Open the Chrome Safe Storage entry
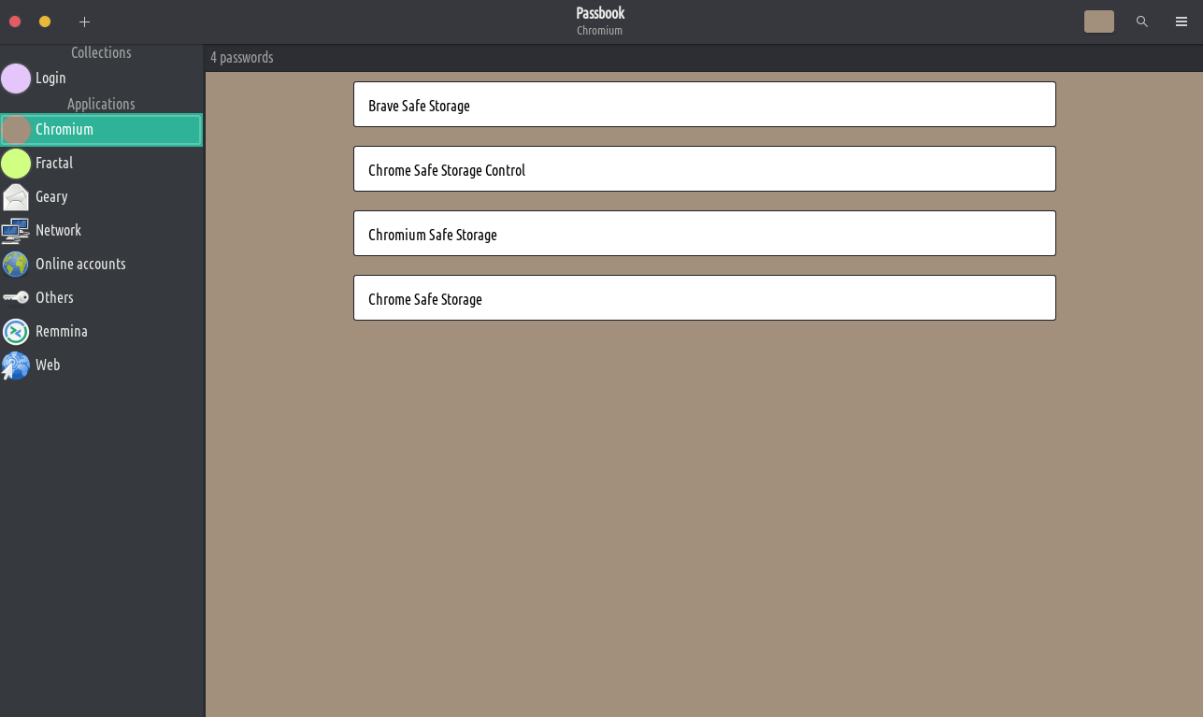This screenshot has height=717, width=1203. tap(704, 298)
